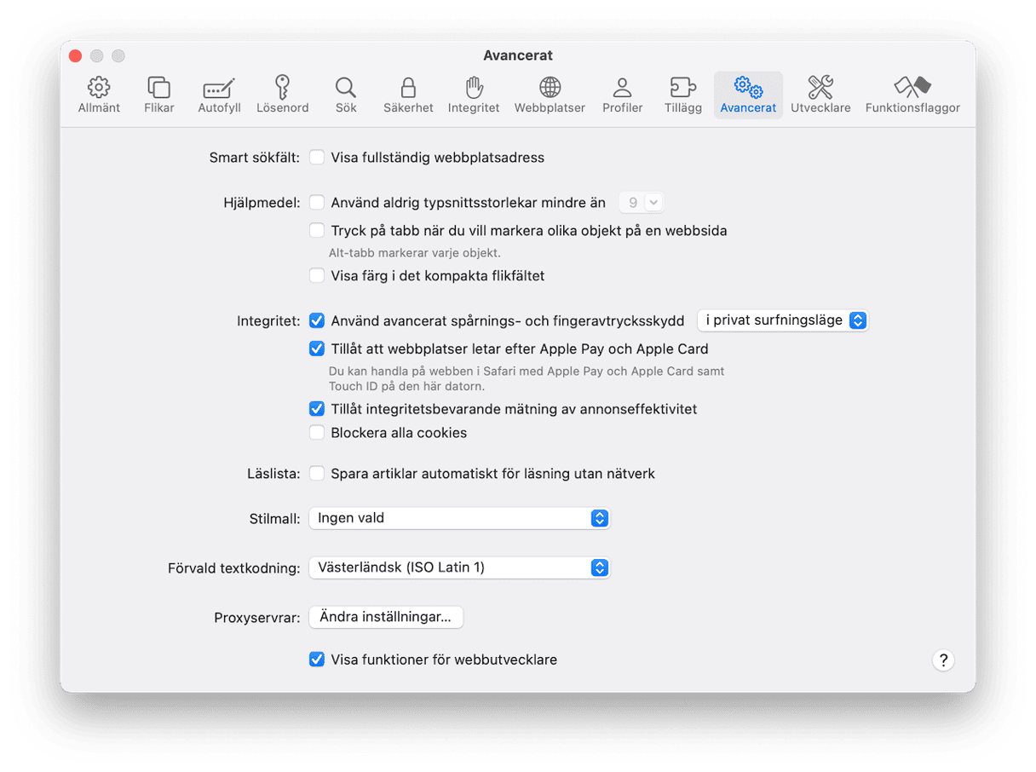Open the Tillägg extensions pane
Viewport: 1036px width, 772px height.
[682, 95]
